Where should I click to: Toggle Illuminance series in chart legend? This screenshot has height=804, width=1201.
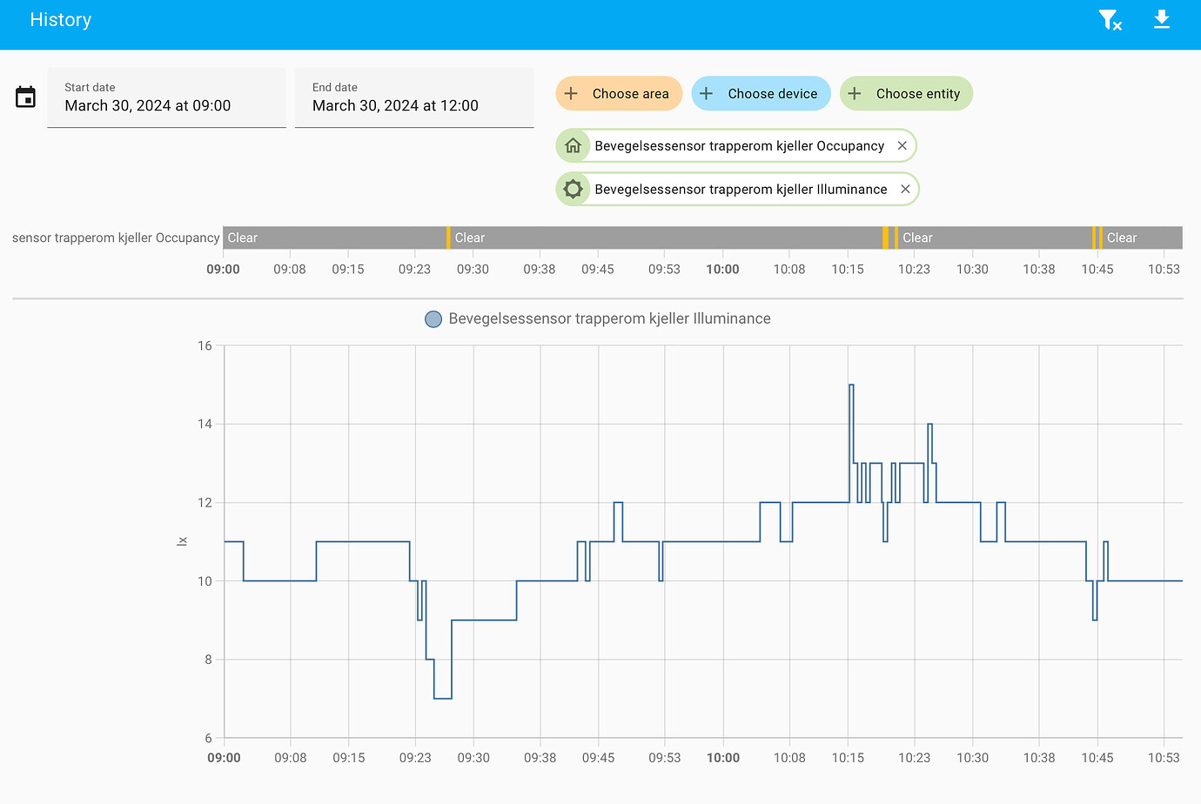pyautogui.click(x=598, y=318)
